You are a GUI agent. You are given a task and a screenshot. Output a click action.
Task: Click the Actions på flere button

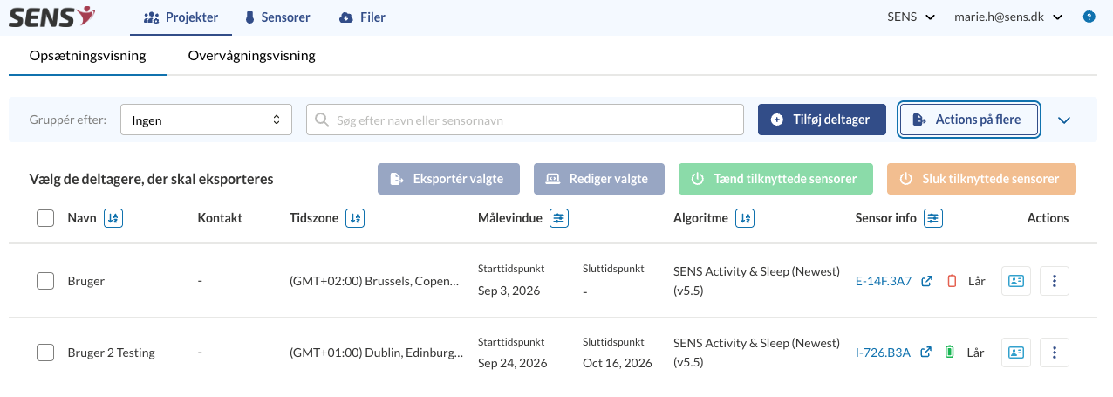click(x=969, y=120)
